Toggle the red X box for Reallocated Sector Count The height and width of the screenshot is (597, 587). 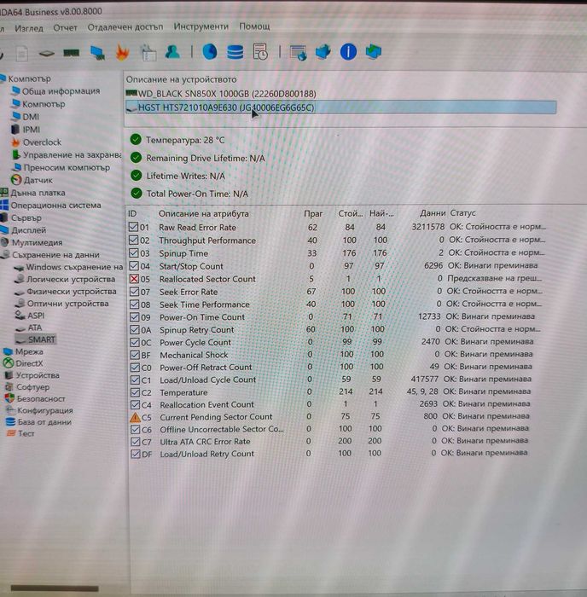tap(134, 279)
